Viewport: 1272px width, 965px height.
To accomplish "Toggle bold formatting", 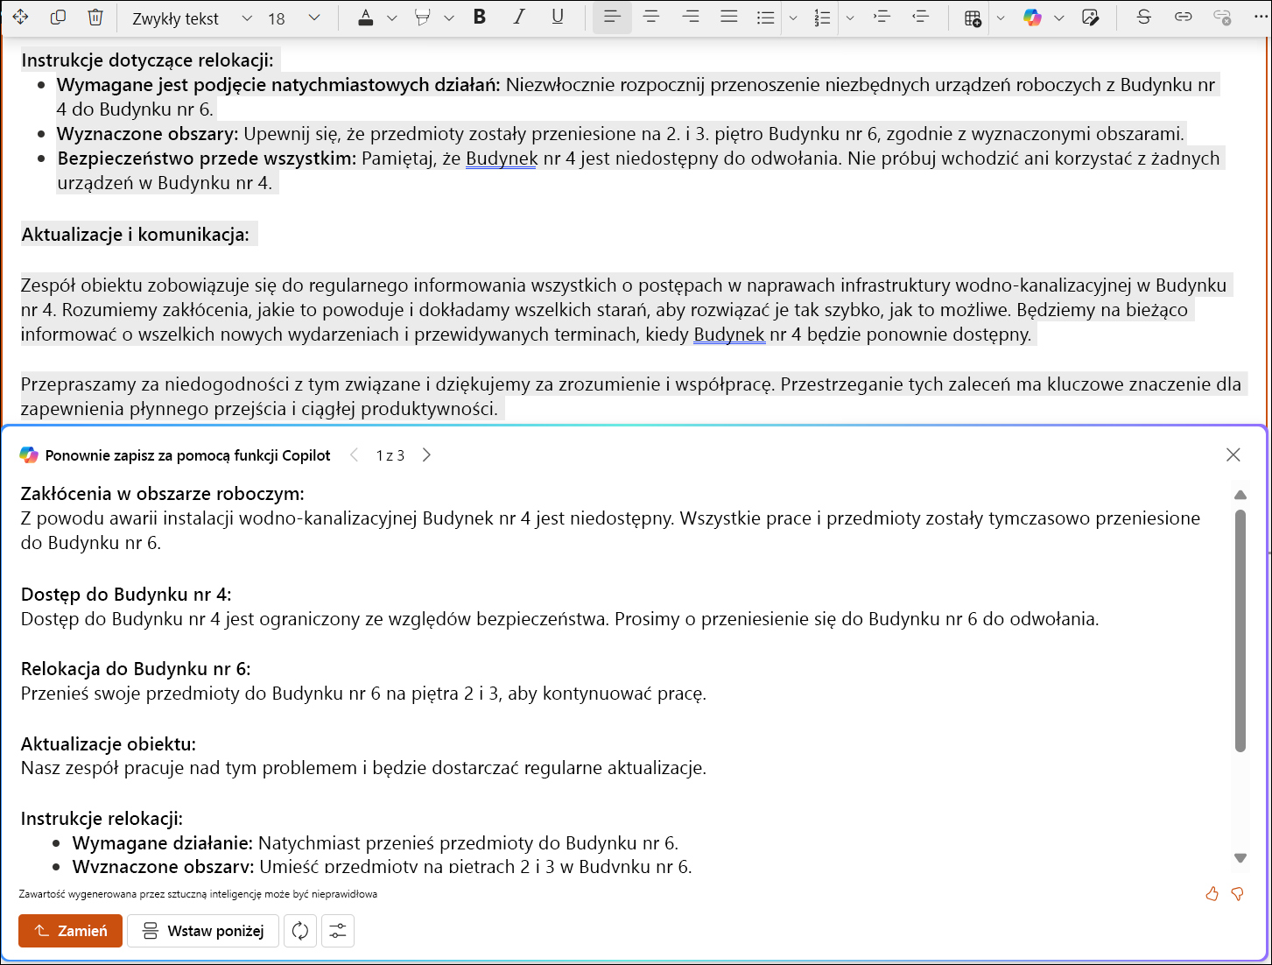I will [x=480, y=17].
